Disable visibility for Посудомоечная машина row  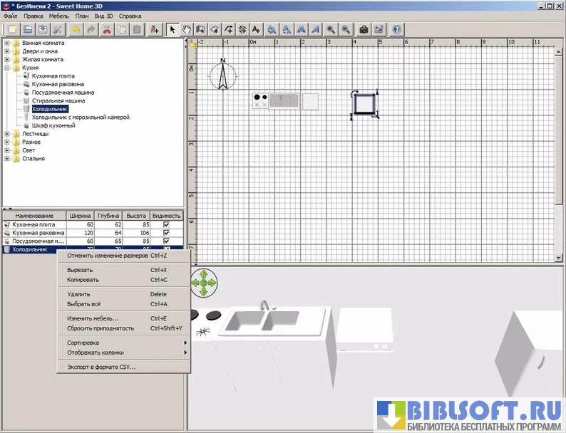tap(166, 241)
